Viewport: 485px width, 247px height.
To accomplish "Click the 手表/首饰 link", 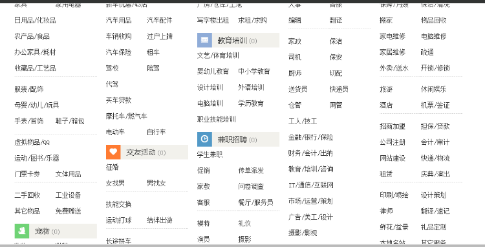I will [x=29, y=121].
